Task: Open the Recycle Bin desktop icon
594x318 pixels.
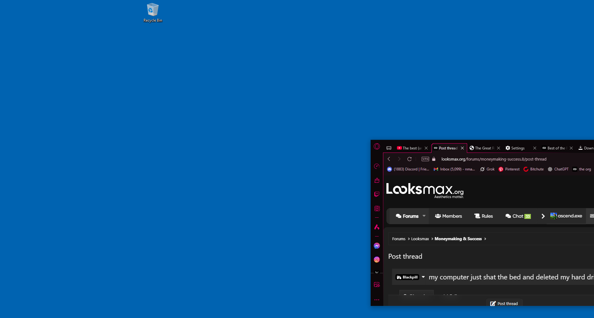Action: (153, 13)
